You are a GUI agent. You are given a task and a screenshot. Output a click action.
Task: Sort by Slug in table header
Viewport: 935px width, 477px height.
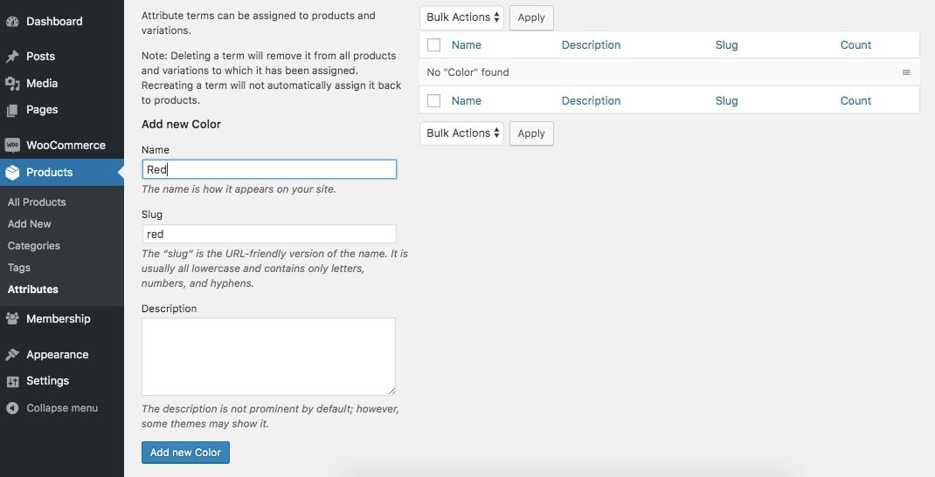click(x=726, y=45)
